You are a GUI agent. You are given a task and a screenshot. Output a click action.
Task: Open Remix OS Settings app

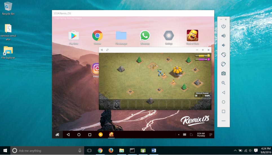coord(169,36)
